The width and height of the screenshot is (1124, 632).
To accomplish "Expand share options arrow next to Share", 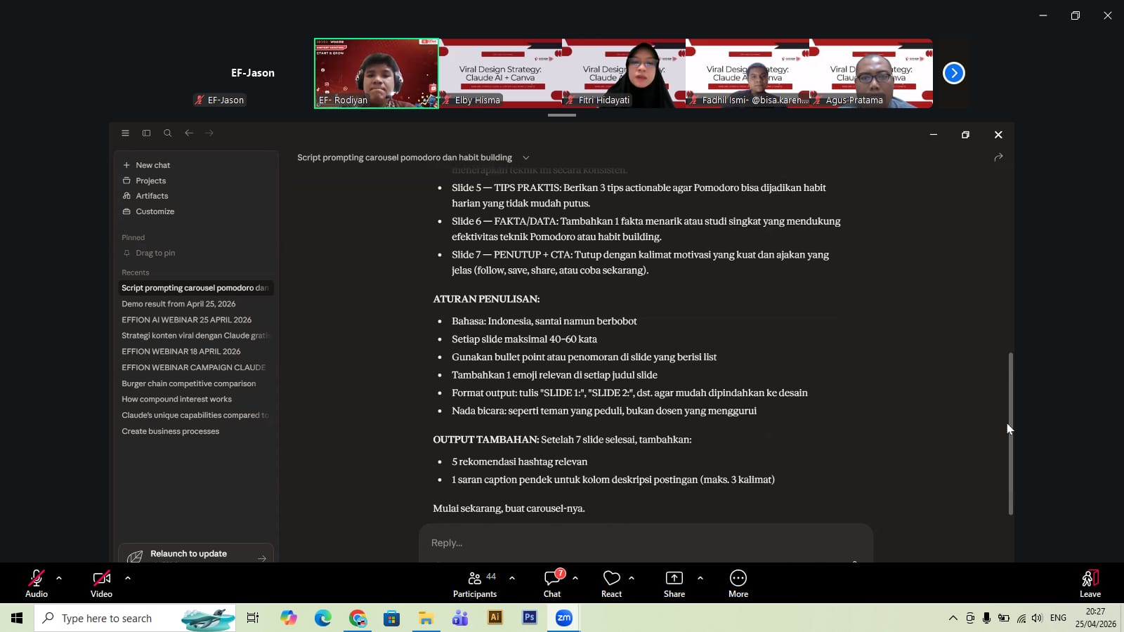I will tap(700, 578).
